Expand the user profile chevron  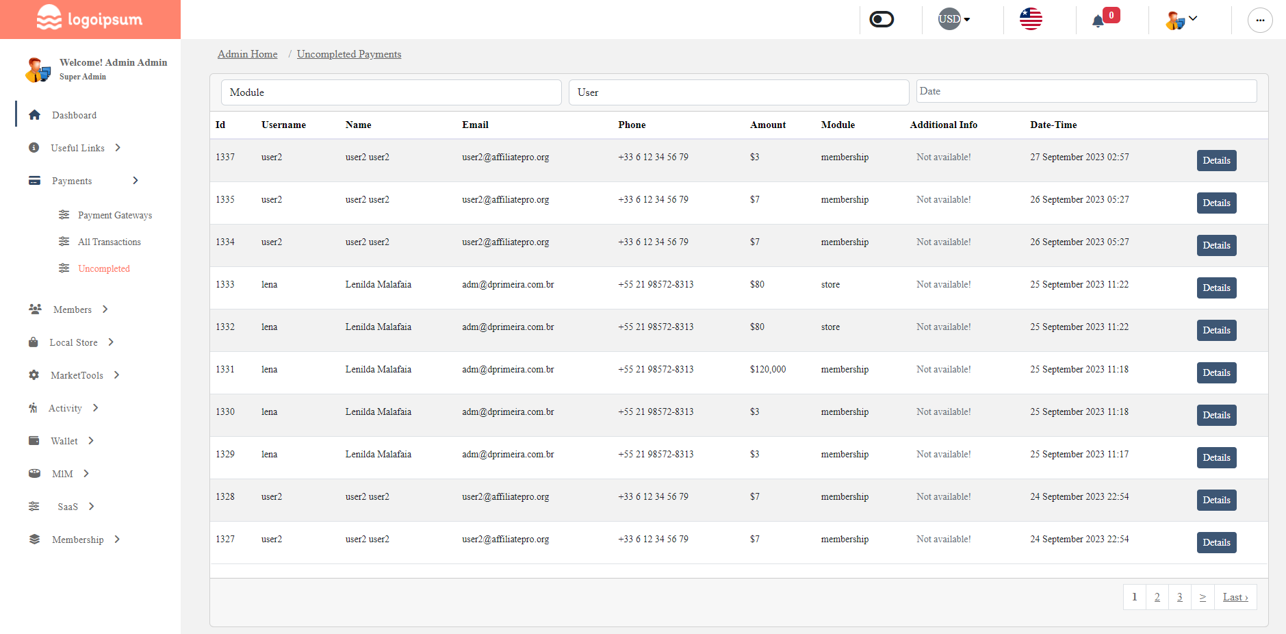[x=1191, y=18]
